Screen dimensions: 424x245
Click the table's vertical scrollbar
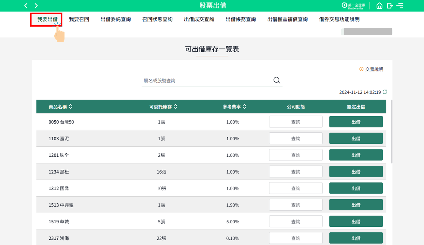pos(391,131)
